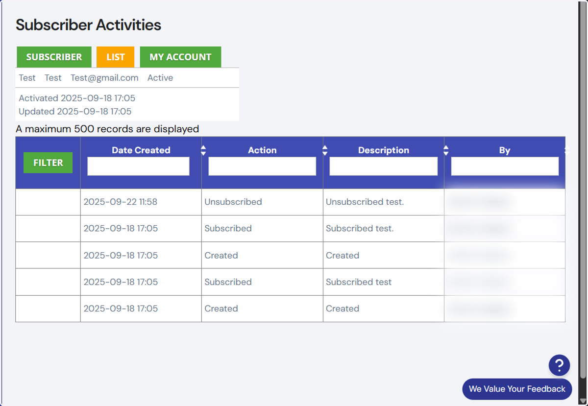Open the MY ACCOUNT tab

(x=180, y=57)
